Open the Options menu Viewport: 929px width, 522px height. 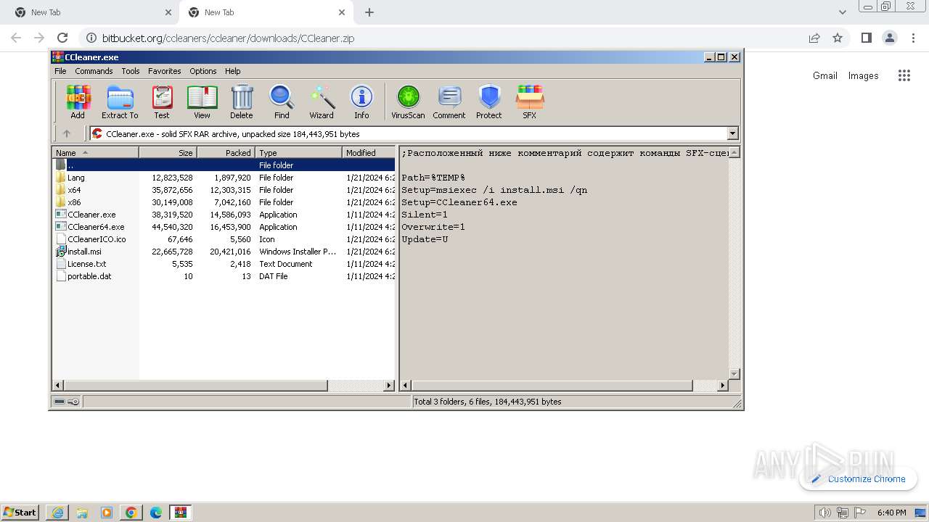point(203,71)
